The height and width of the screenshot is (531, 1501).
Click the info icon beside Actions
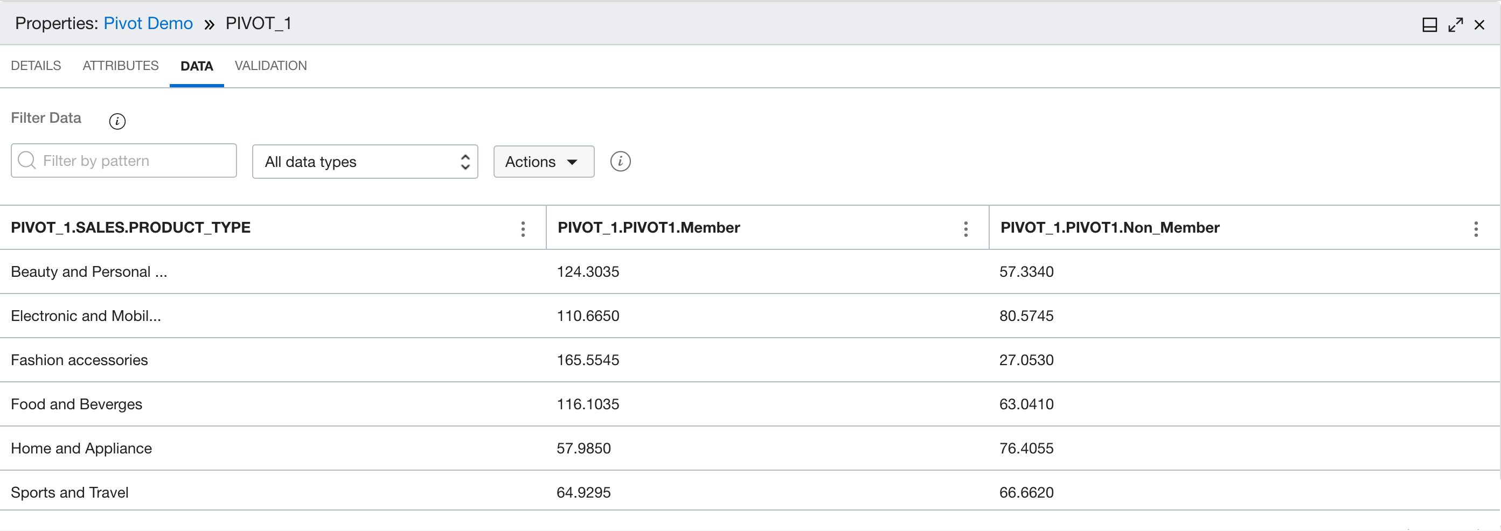tap(620, 161)
